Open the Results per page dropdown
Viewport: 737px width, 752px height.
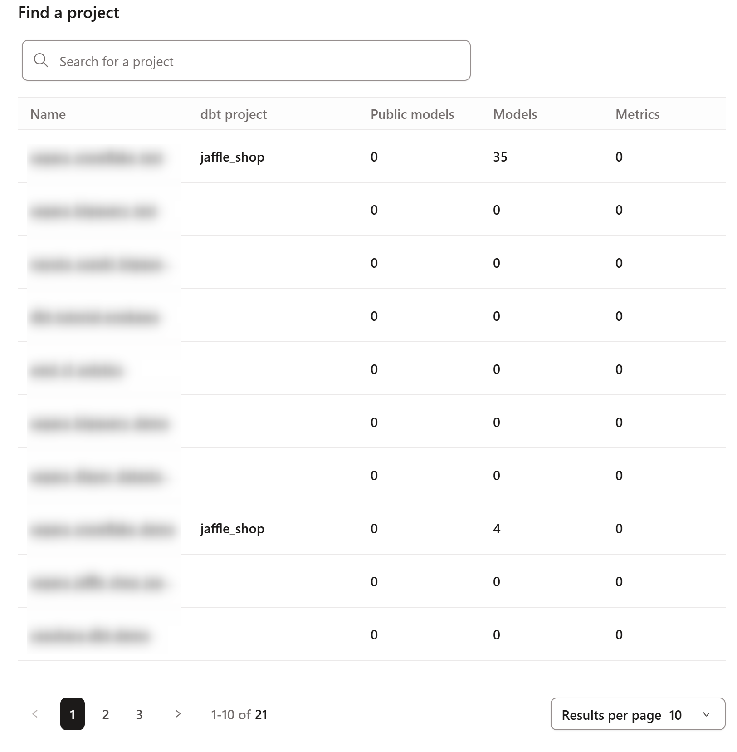pos(638,714)
